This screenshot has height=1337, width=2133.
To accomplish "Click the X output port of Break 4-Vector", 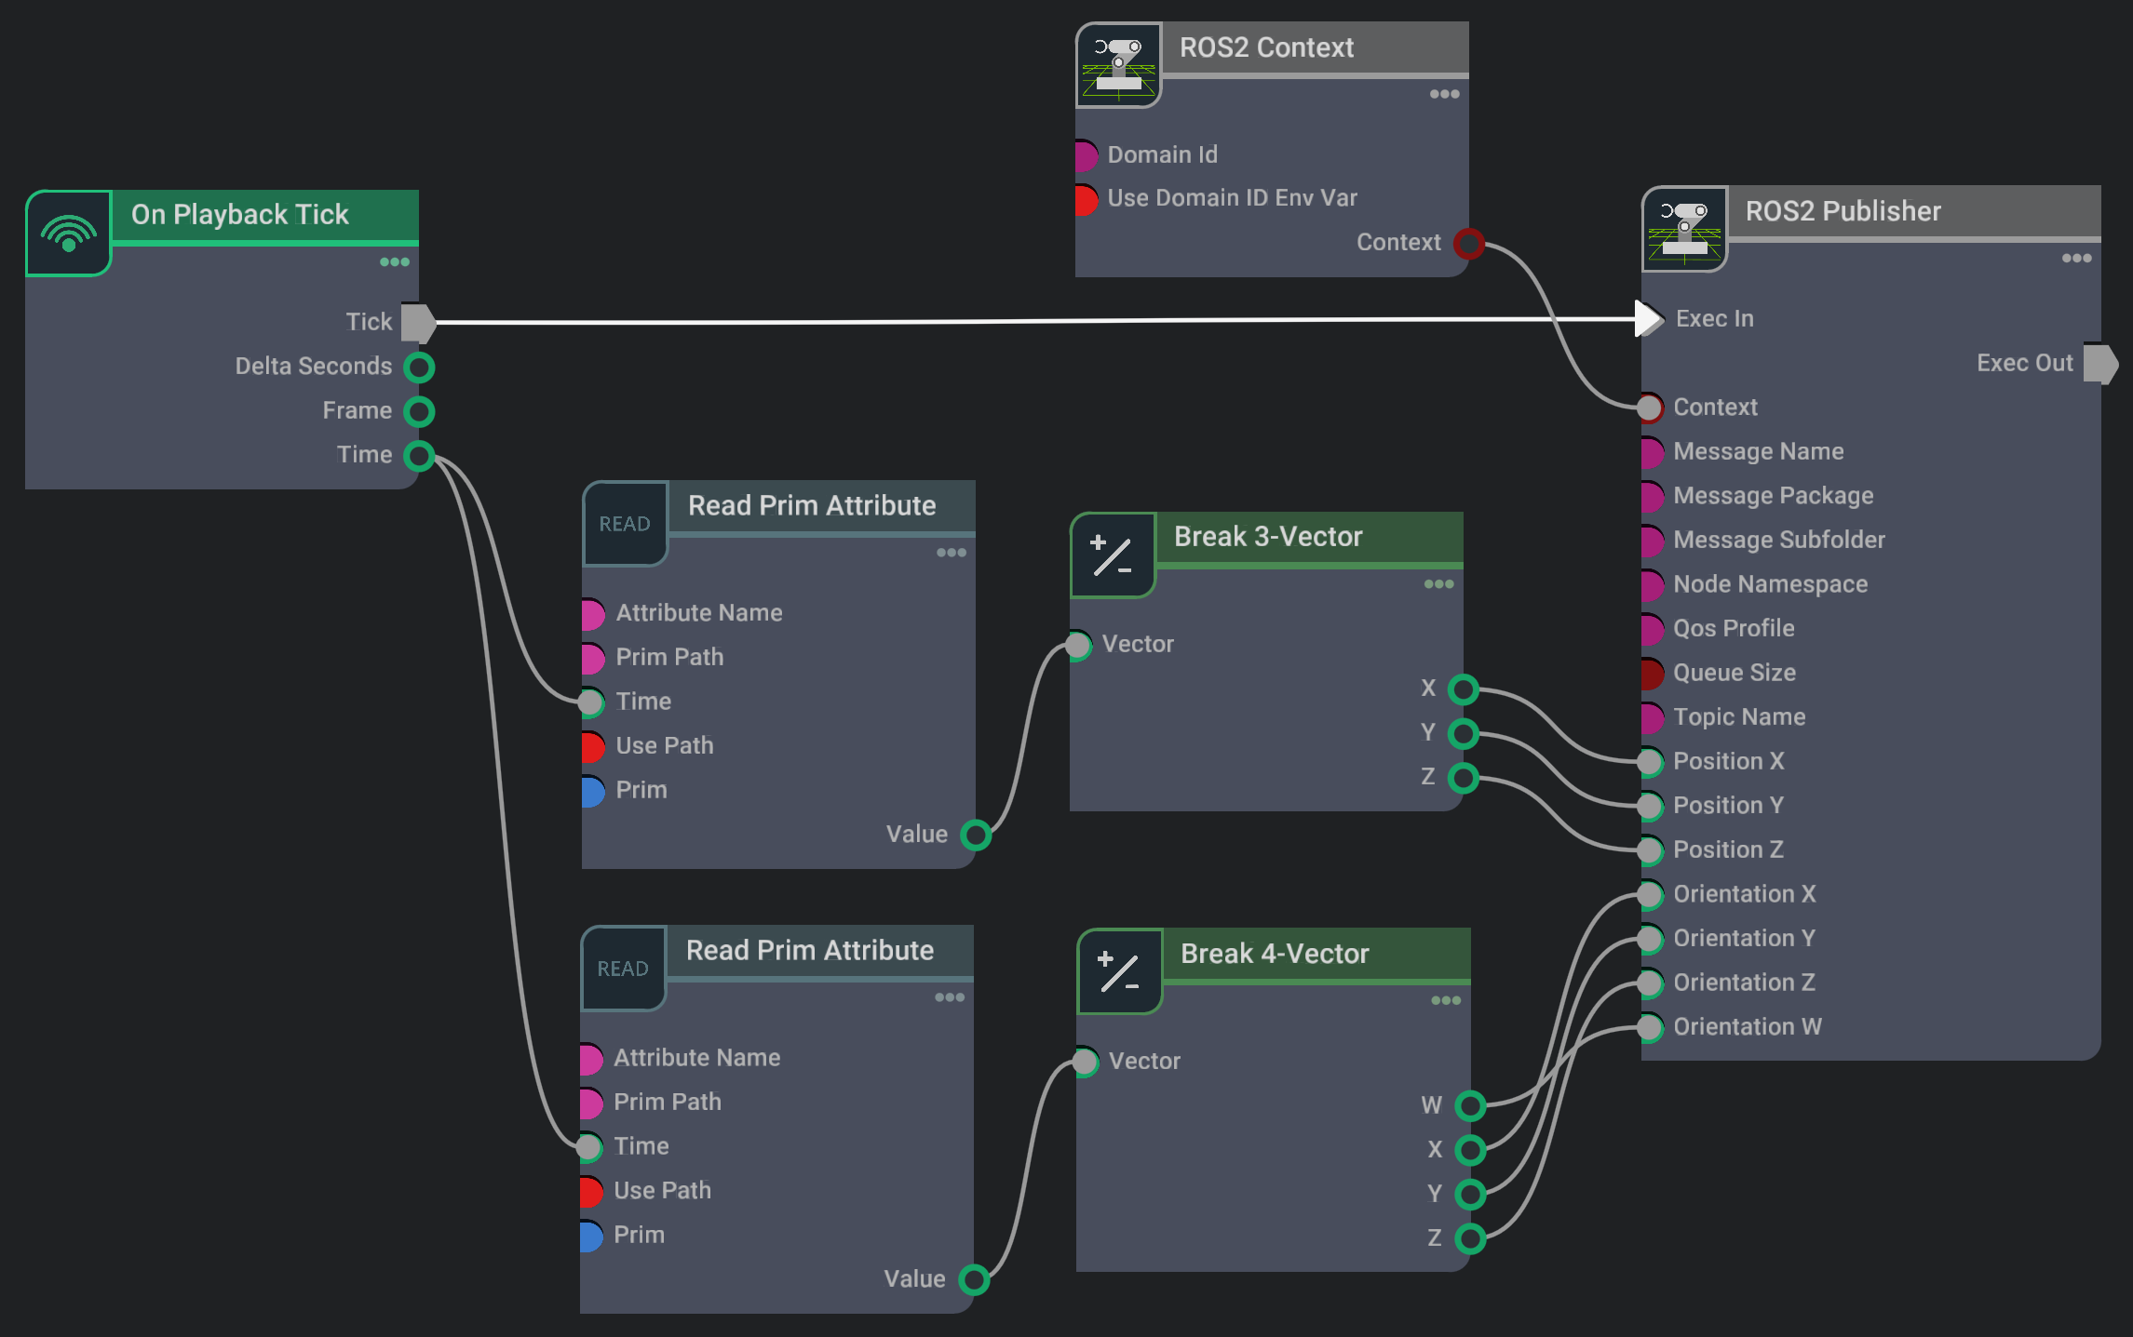I will coord(1470,1150).
